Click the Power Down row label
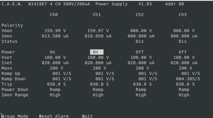Viewport: 213px width, 118px height. [15, 89]
